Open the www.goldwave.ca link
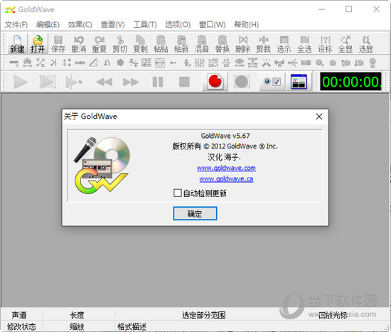Image resolution: width=391 pixels, height=332 pixels. 226,179
